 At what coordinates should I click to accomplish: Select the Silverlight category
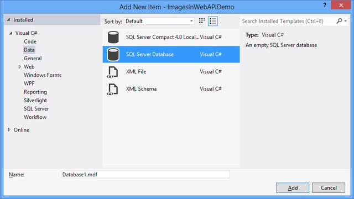(35, 101)
